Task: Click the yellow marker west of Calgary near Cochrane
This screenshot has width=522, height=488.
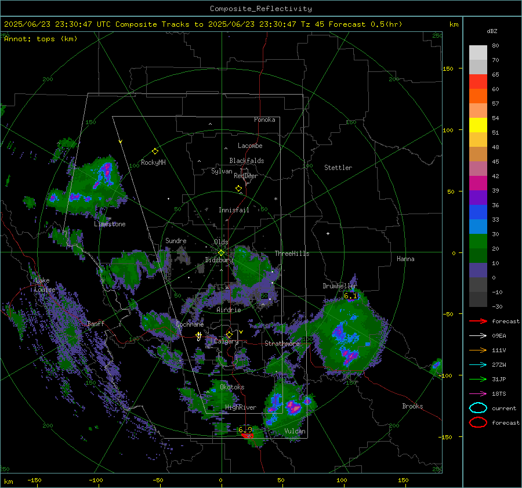Action: pyautogui.click(x=199, y=336)
